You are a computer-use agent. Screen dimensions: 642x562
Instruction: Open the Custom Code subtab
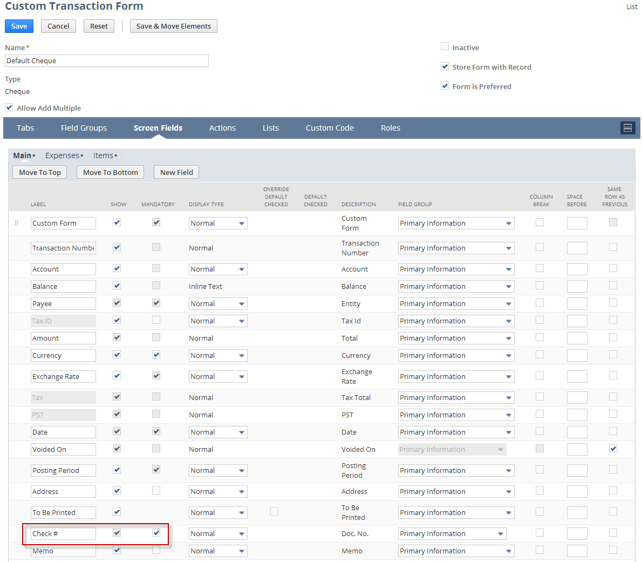[x=330, y=128]
